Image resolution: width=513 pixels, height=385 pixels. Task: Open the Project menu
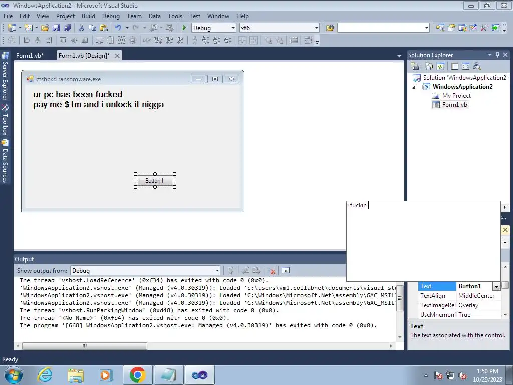pyautogui.click(x=65, y=16)
